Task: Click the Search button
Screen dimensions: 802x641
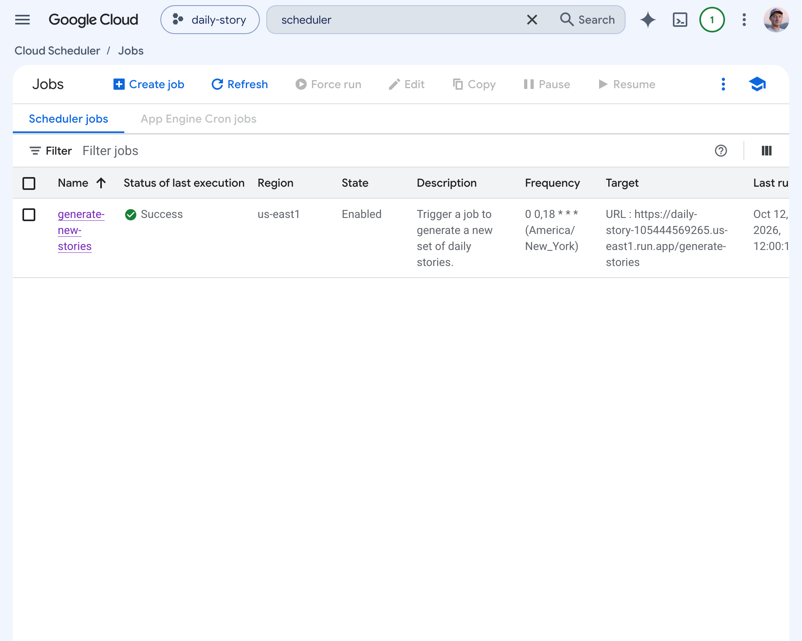Action: click(587, 20)
